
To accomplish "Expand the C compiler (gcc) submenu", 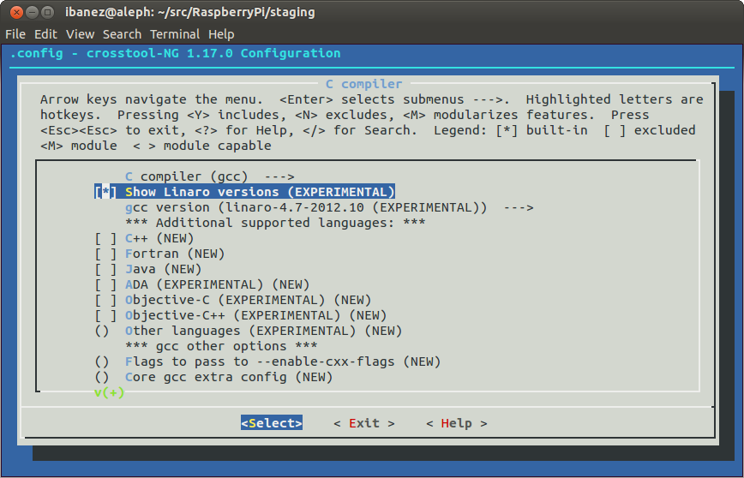I will click(x=210, y=176).
